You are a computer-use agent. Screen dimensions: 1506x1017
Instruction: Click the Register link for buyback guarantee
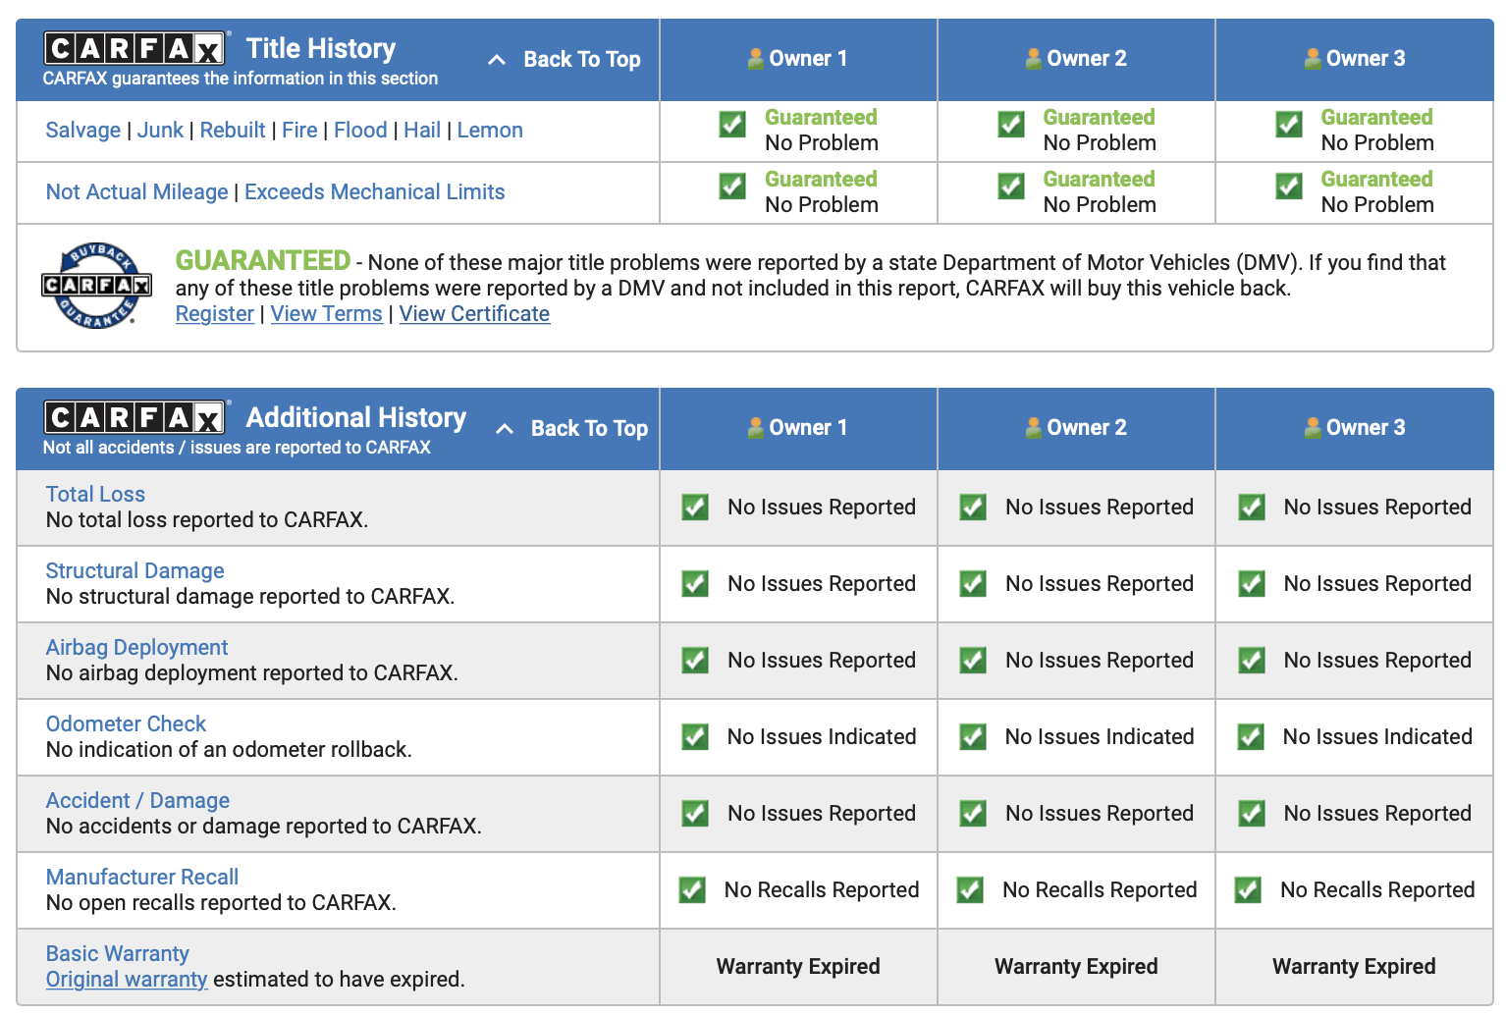215,313
